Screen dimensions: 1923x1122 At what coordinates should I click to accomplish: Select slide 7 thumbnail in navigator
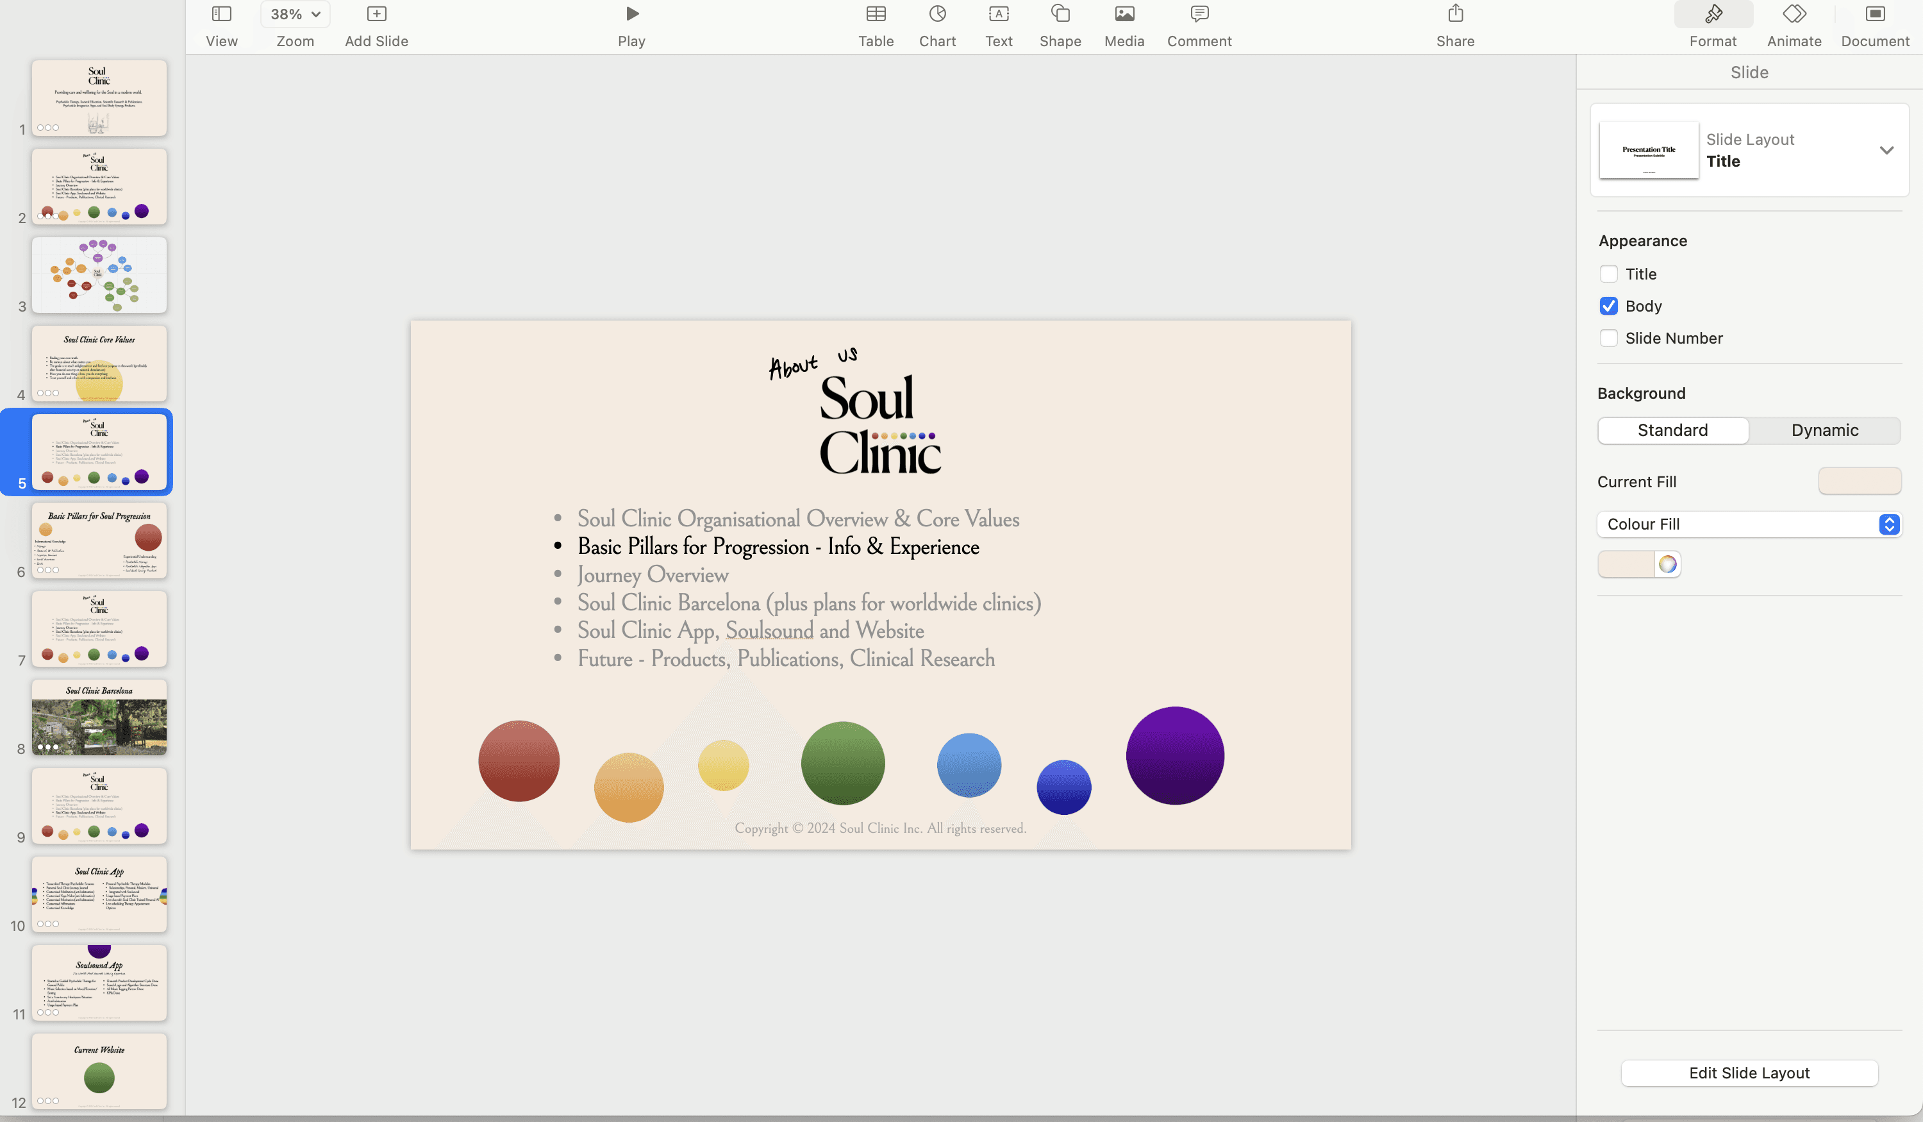(x=99, y=629)
